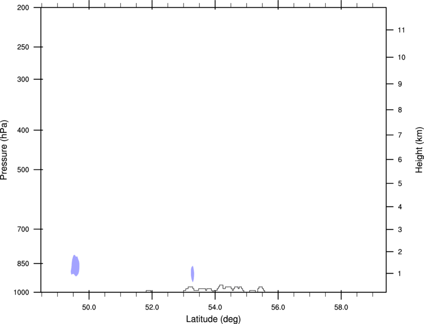Screen dimensions: 424x324
Task: Pick the 4 km height label
Action: point(400,207)
